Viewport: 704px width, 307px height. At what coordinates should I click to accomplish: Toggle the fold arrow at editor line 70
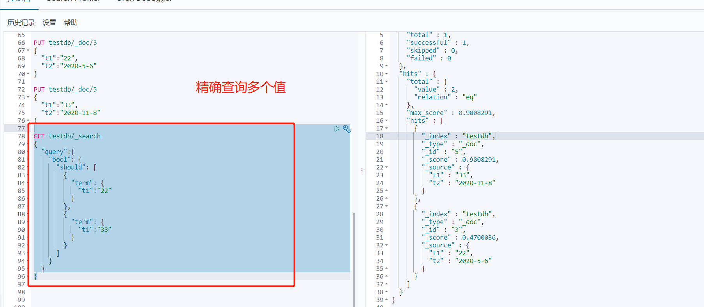point(28,74)
